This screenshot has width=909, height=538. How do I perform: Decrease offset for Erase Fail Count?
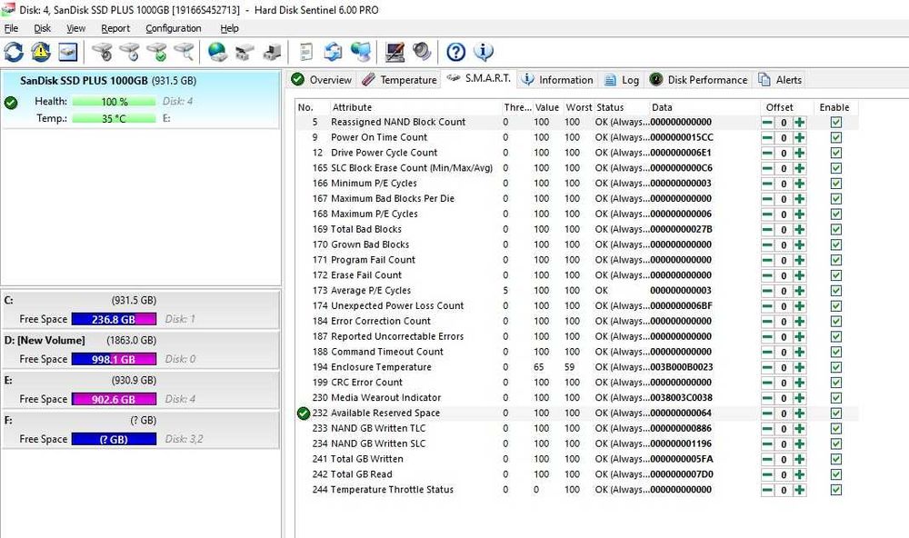point(767,275)
